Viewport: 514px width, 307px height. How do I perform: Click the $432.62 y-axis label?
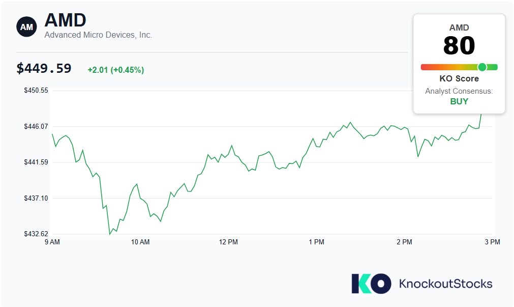(36, 234)
